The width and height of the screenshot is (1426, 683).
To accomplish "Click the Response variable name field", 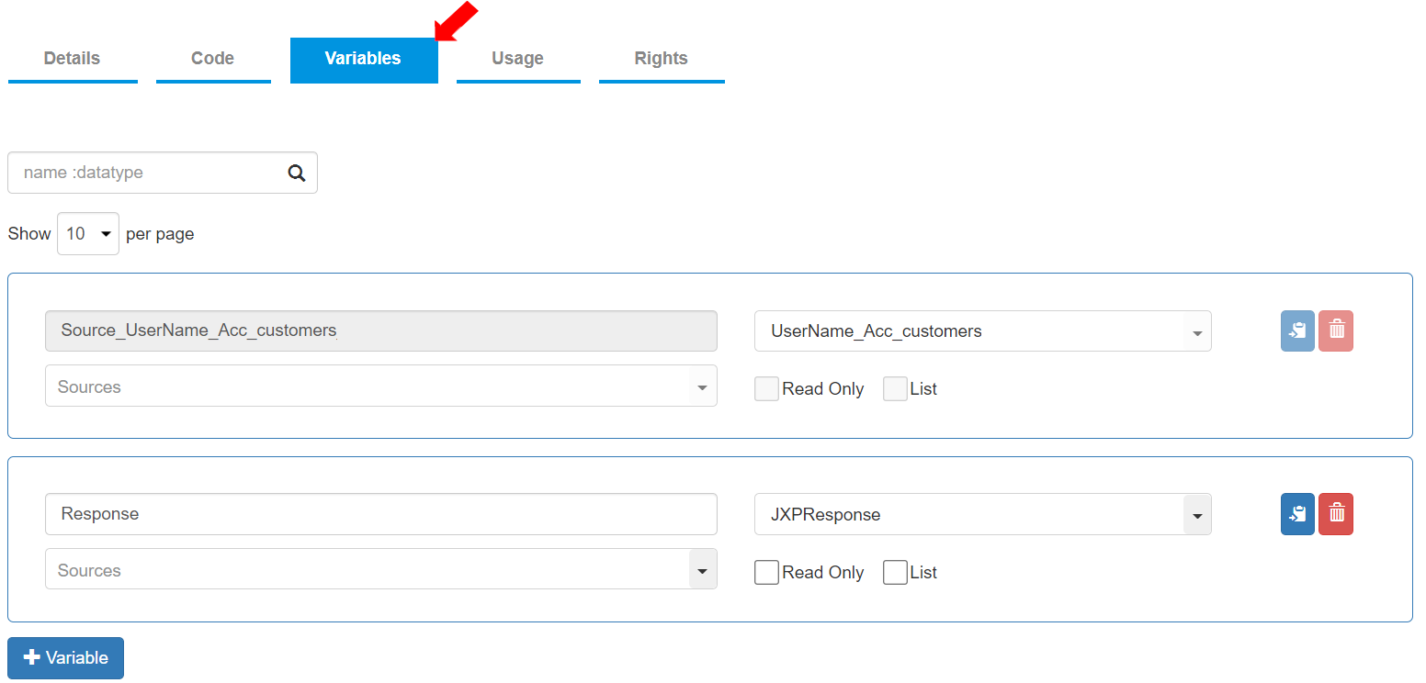I will pyautogui.click(x=380, y=514).
